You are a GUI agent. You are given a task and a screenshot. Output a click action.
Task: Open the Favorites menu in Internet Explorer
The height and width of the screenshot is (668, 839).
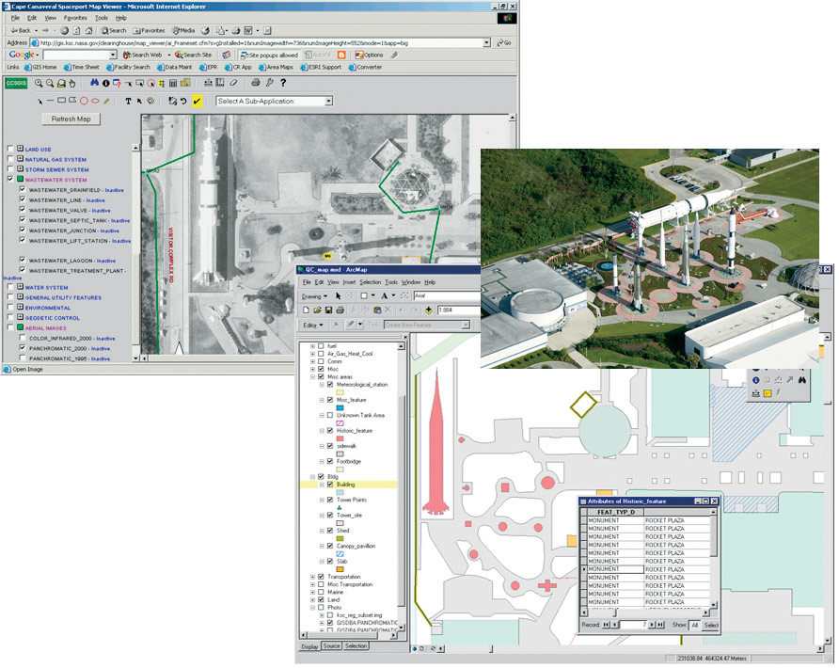click(75, 18)
